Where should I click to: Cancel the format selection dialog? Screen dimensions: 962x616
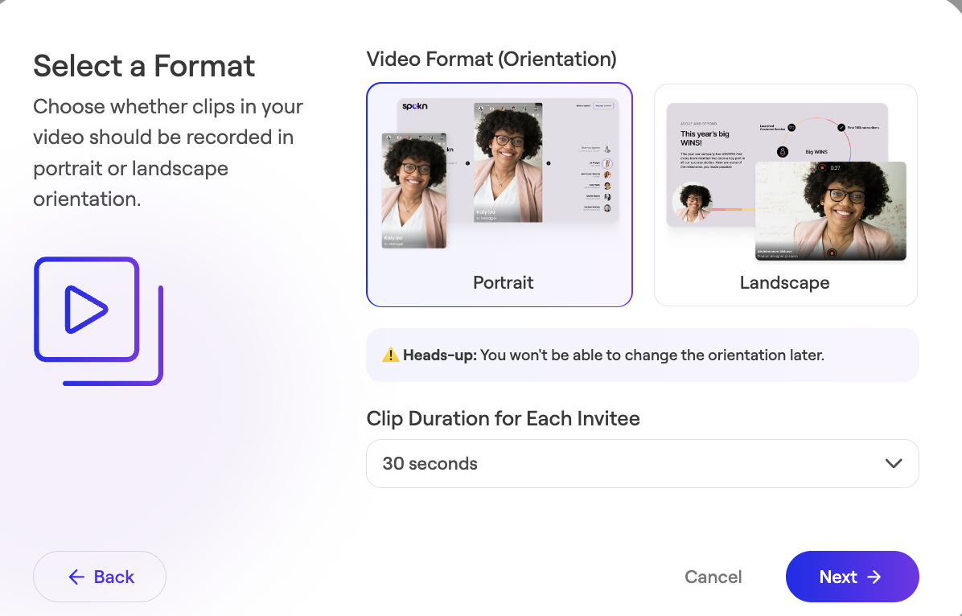pos(713,577)
